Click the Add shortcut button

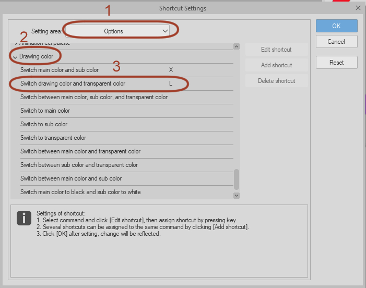(x=276, y=65)
